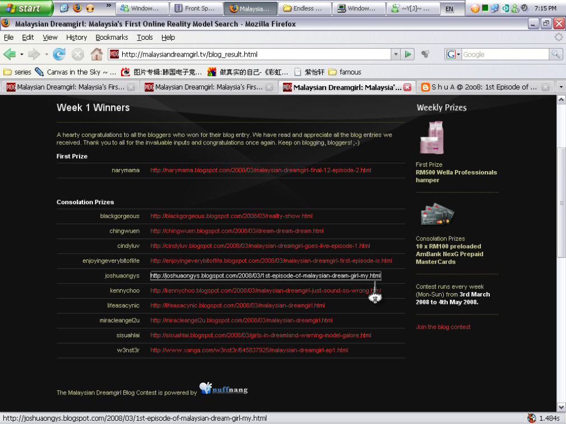The width and height of the screenshot is (566, 424).
Task: Open the EN language bar selector
Action: click(449, 8)
